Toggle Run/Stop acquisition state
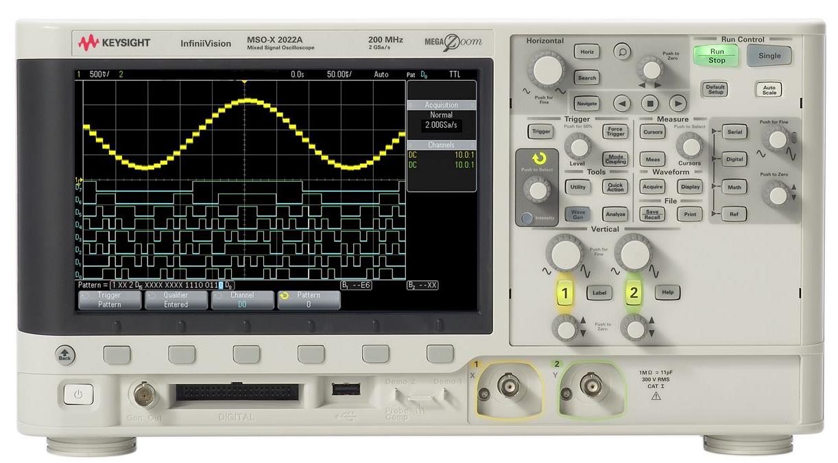 [716, 56]
